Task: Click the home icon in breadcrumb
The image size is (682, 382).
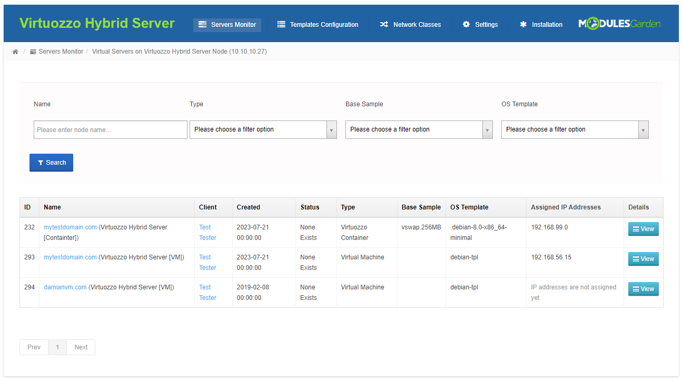Action: (15, 52)
